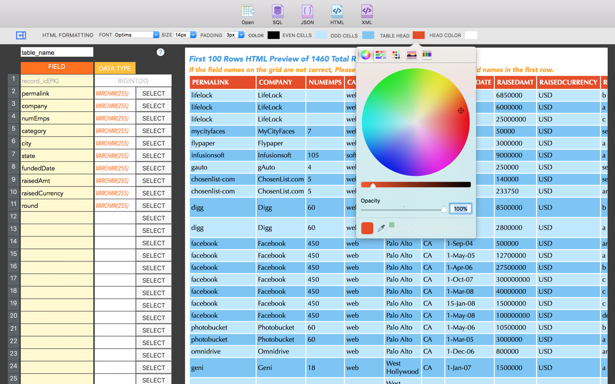Image resolution: width=615 pixels, height=384 pixels.
Task: Switch to the image palettes tab
Action: (x=411, y=55)
